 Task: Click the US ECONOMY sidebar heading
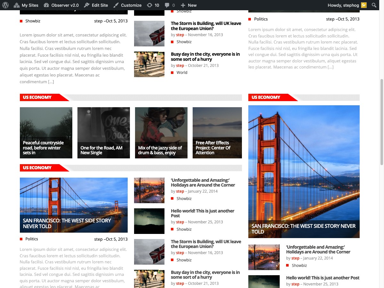[x=266, y=97]
